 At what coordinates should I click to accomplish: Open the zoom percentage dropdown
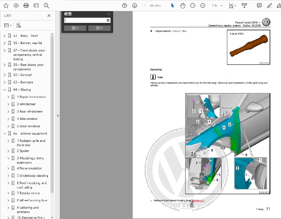click(221, 5)
